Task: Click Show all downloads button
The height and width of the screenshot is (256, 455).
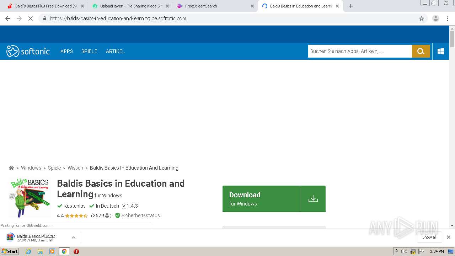Action: 429,237
